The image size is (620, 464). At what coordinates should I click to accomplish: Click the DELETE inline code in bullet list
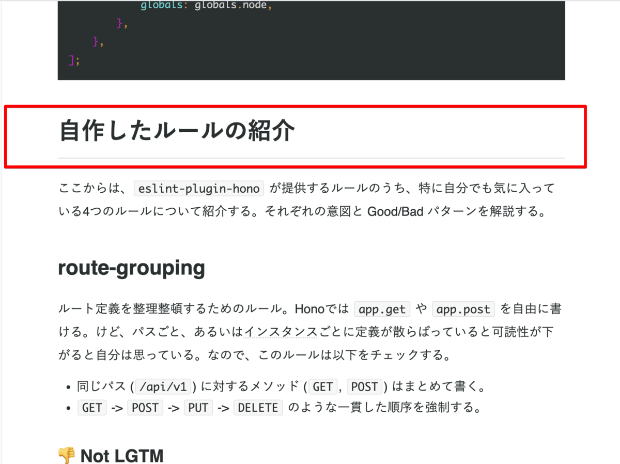click(258, 408)
